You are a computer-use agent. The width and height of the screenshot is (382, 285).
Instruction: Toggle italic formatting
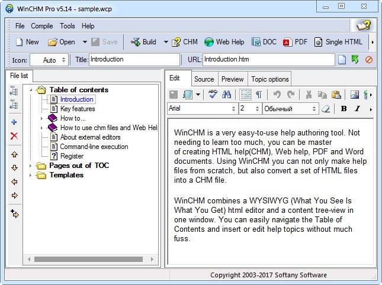click(357, 109)
